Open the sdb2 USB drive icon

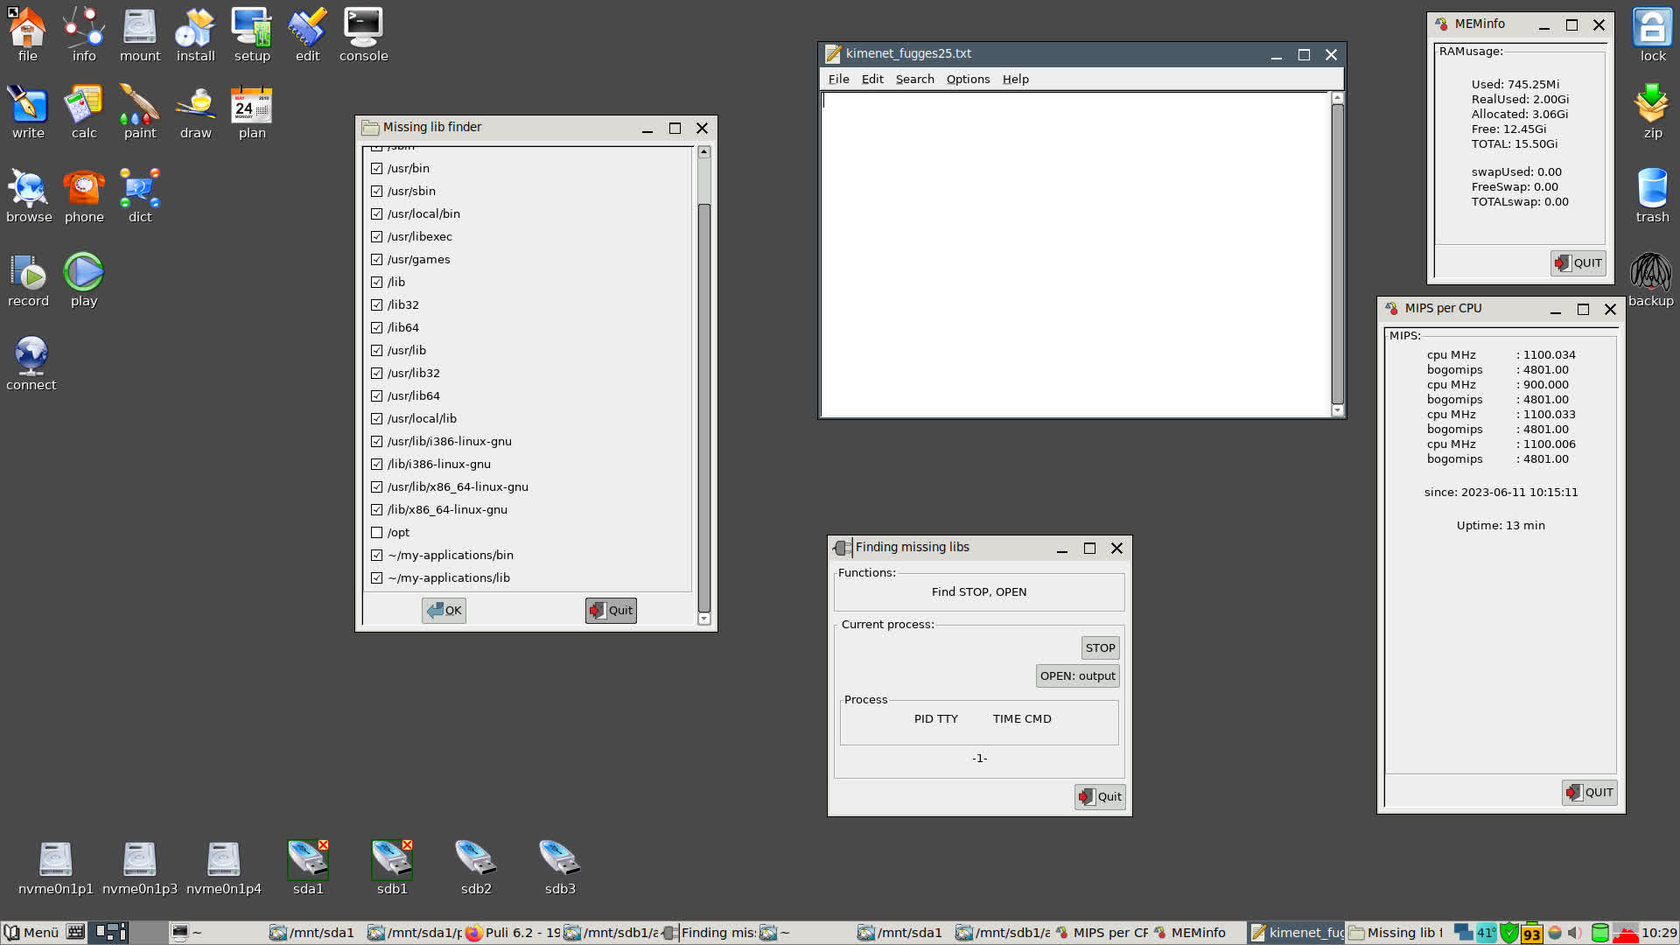[x=476, y=868]
